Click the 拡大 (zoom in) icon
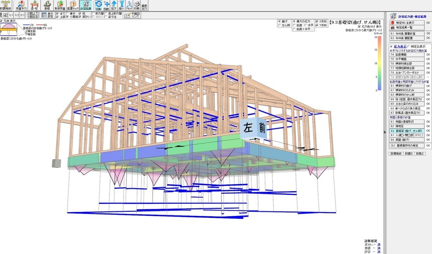 click(114, 5)
